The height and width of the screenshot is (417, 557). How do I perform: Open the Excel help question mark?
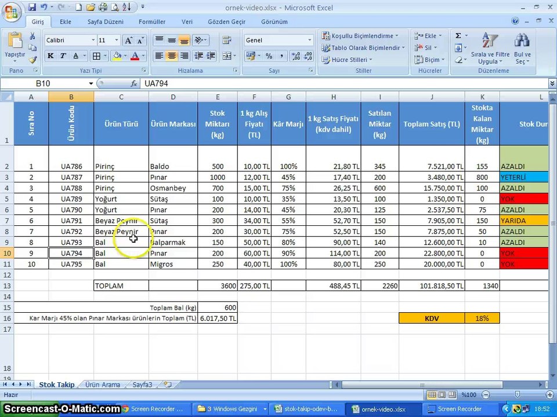pyautogui.click(x=515, y=21)
